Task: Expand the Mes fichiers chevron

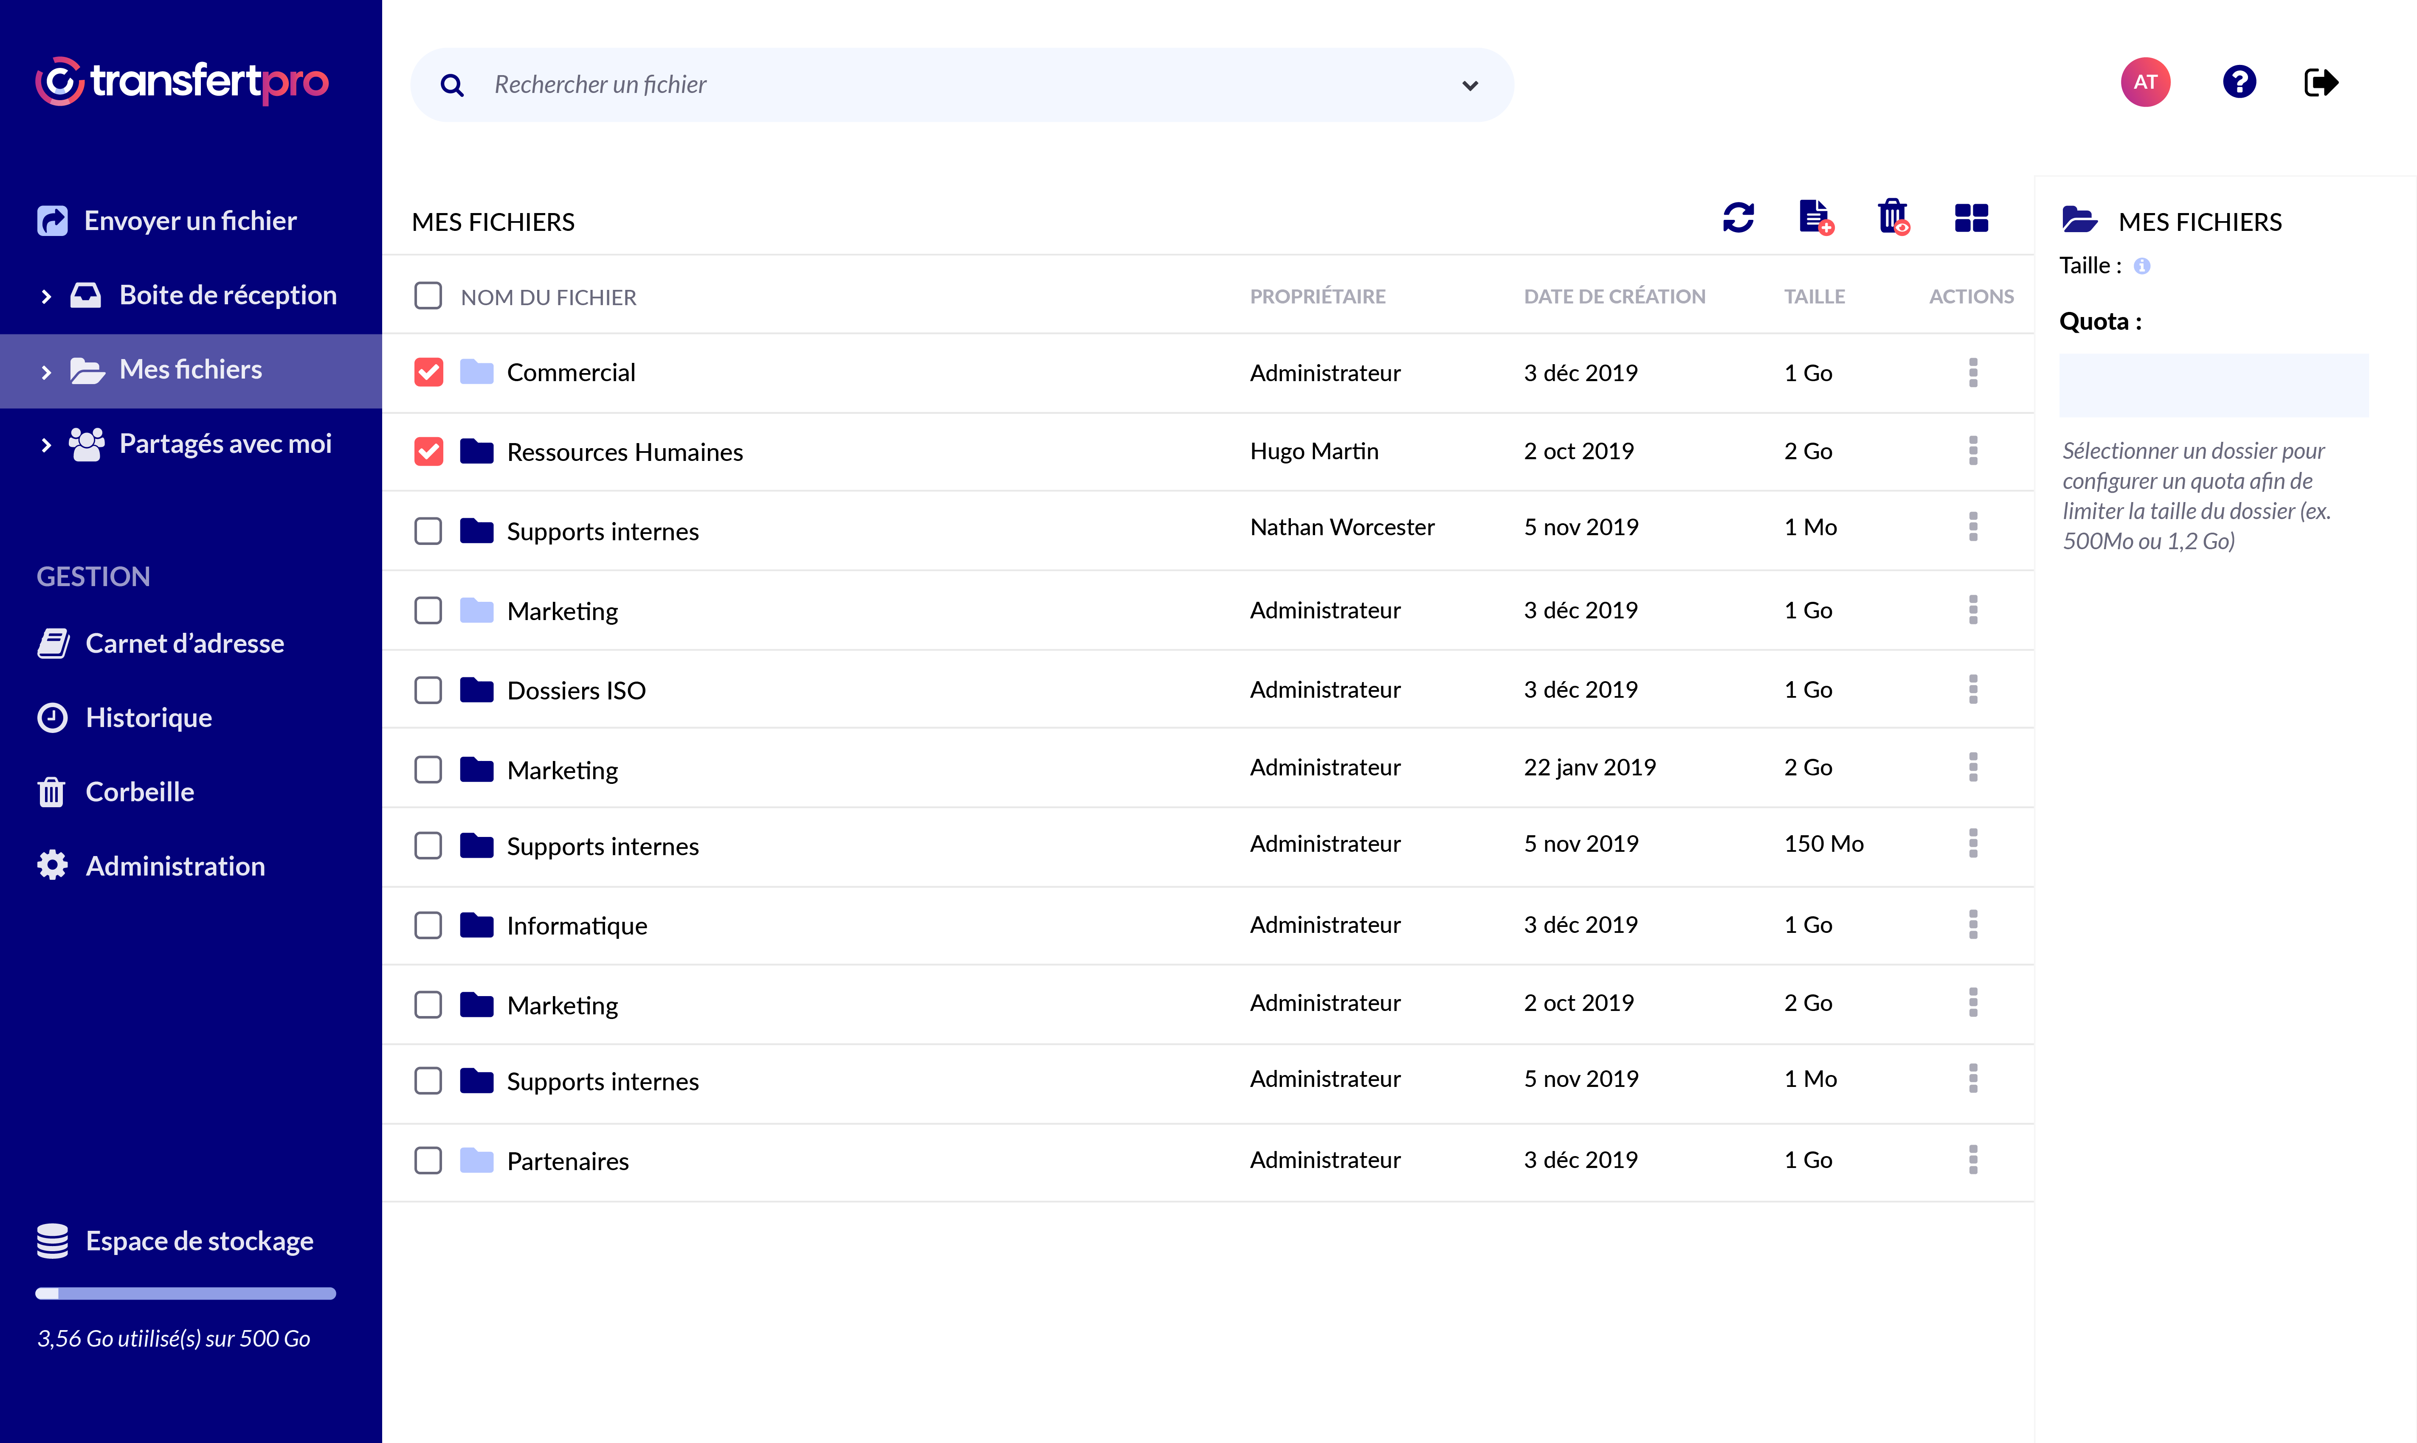Action: [46, 371]
